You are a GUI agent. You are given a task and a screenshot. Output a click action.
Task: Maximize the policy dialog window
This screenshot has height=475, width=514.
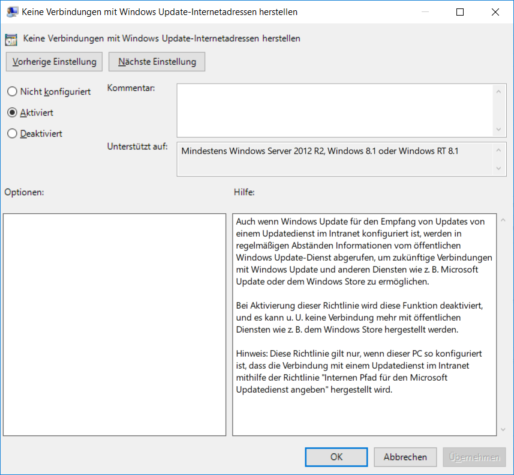point(460,12)
